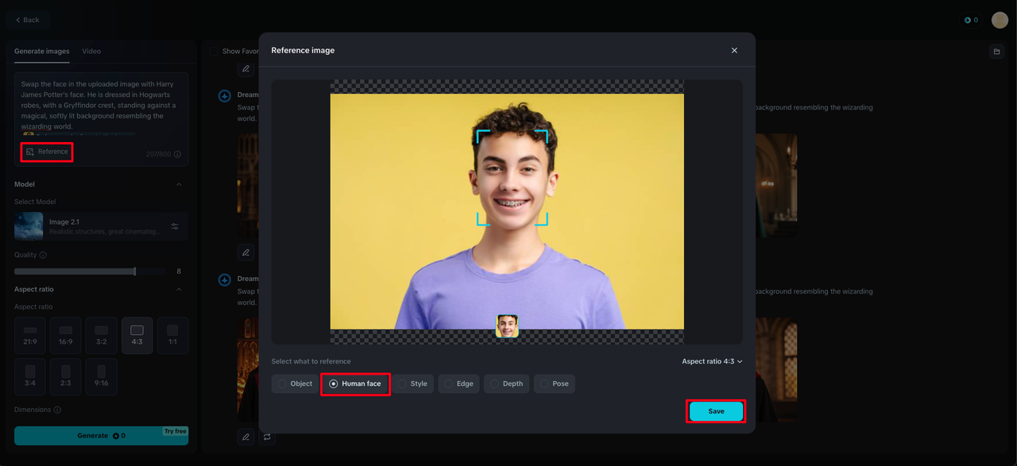1017x466 pixels.
Task: Open the Aspect ratio 4:3 dropdown in dialog
Action: point(712,361)
